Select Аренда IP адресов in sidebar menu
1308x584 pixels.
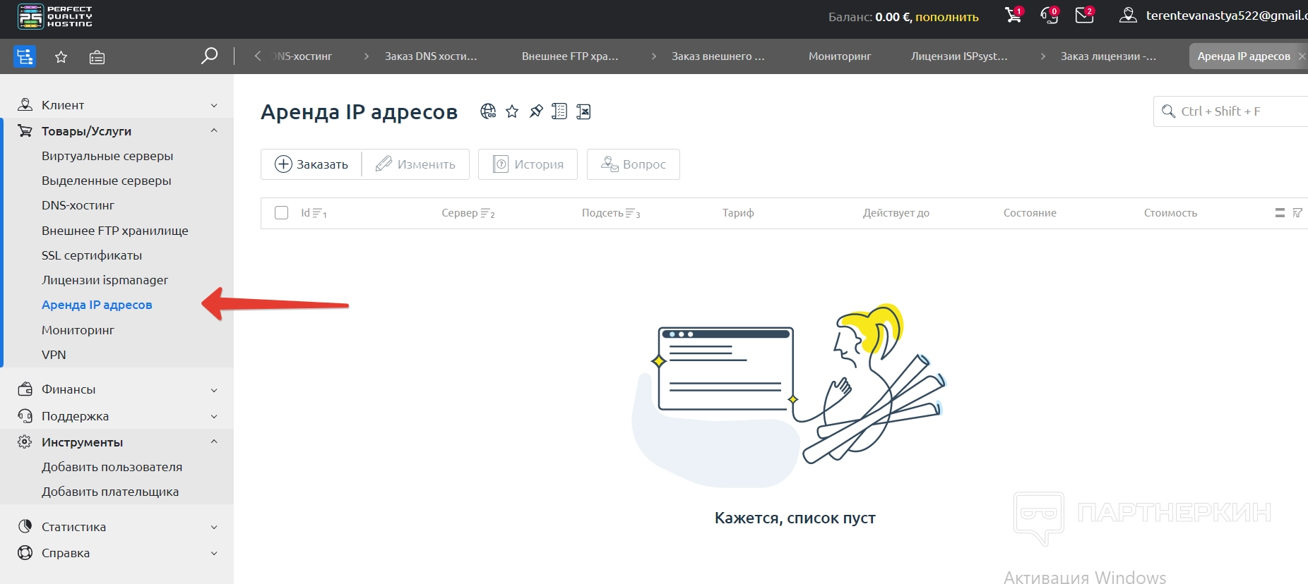tap(97, 305)
